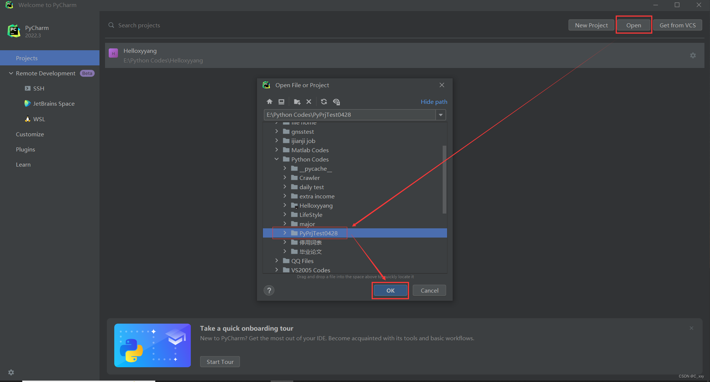Toggle show hidden files and directories icon
Screen dimensions: 710x382
point(337,102)
